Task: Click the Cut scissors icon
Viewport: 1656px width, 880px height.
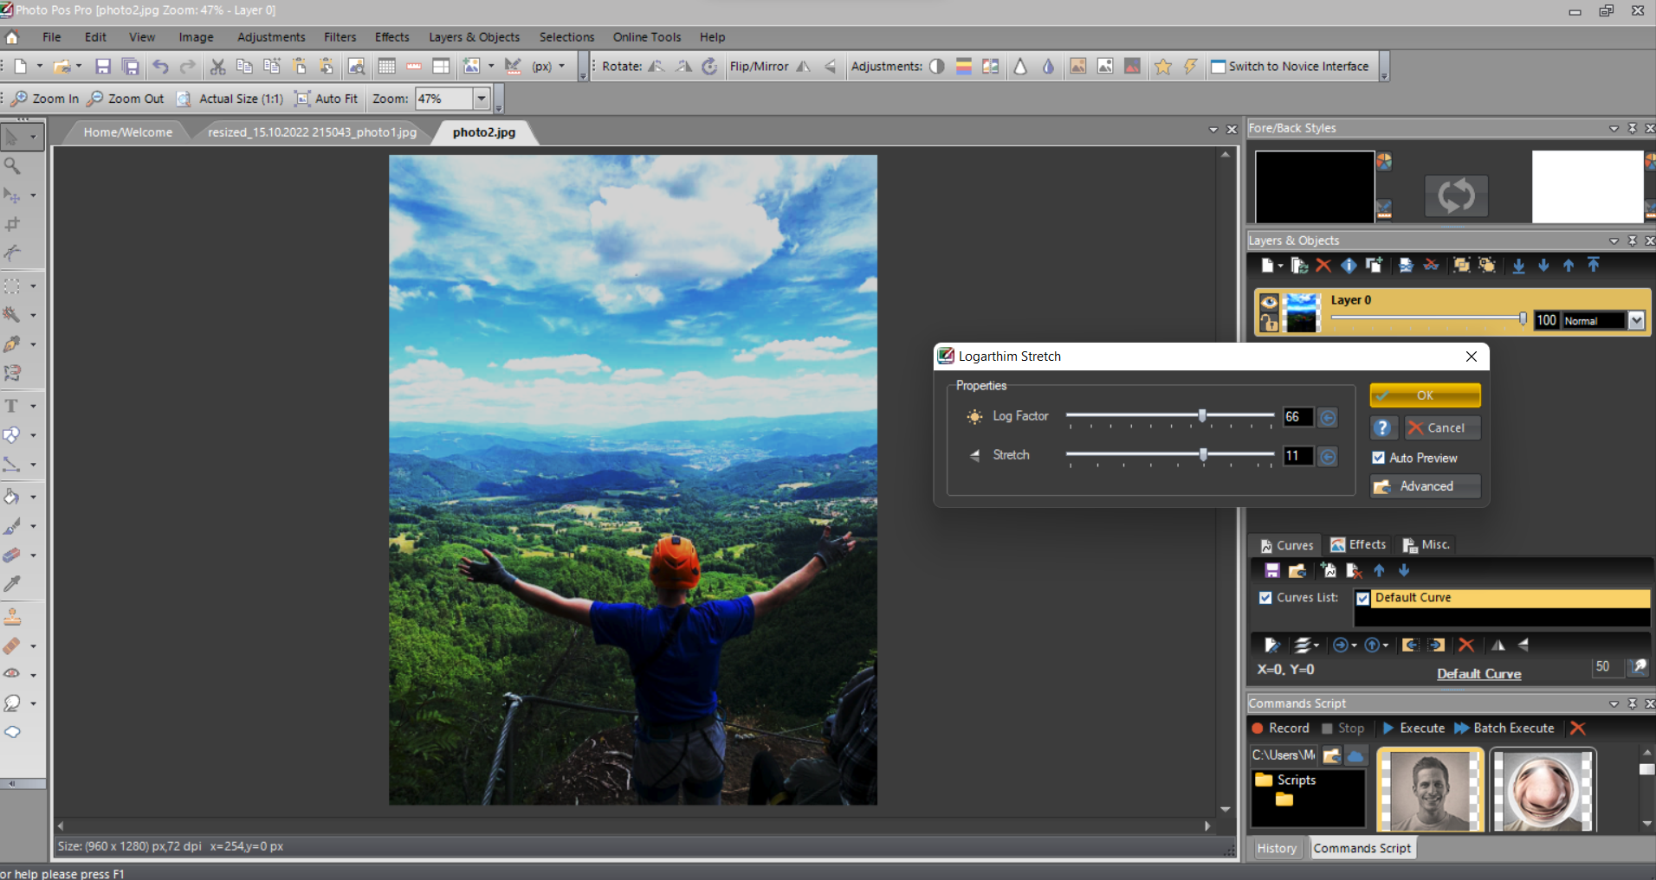Action: pyautogui.click(x=218, y=67)
